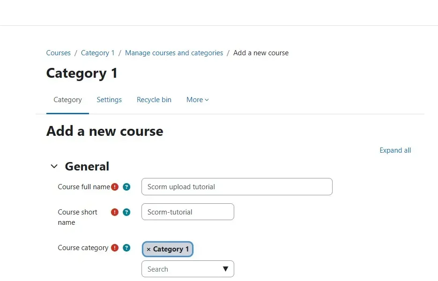This screenshot has width=438, height=281.
Task: Focus the Course short name input
Action: click(x=187, y=212)
